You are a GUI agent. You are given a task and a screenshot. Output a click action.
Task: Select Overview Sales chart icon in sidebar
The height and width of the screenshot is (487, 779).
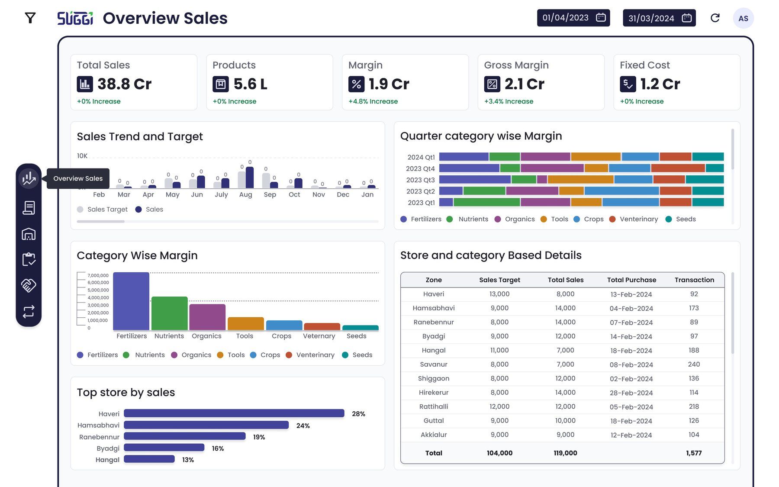(x=29, y=178)
